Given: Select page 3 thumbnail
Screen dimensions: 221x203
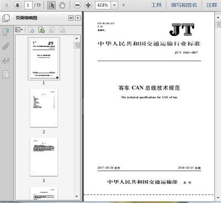Looking at the screenshot, I should coord(44,157).
